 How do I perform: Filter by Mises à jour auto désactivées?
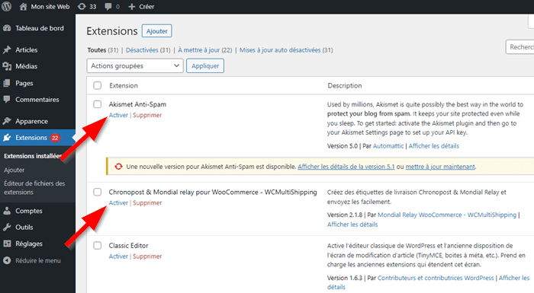click(x=286, y=50)
